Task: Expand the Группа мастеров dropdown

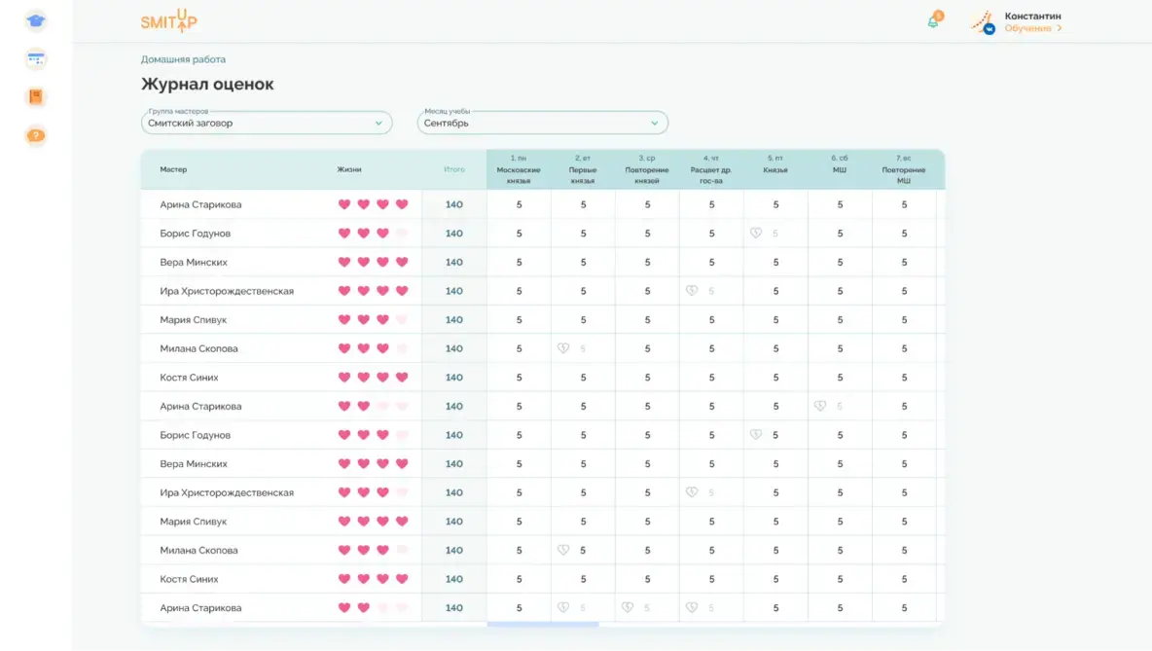Action: point(267,124)
